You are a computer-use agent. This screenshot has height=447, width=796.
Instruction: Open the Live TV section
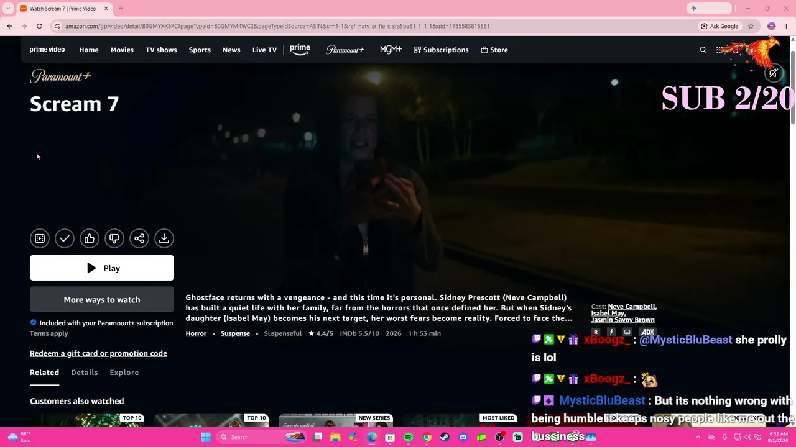click(x=264, y=50)
